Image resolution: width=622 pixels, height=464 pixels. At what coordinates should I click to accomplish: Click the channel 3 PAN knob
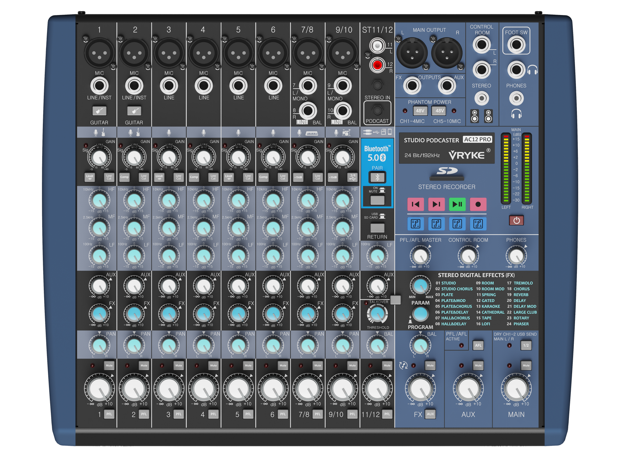[x=169, y=345]
